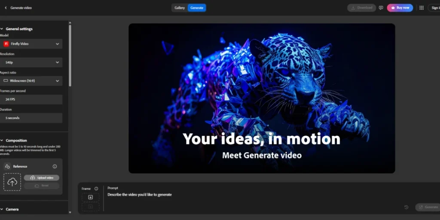Click the prompt text input field
This screenshot has height=220, width=440.
click(x=254, y=195)
